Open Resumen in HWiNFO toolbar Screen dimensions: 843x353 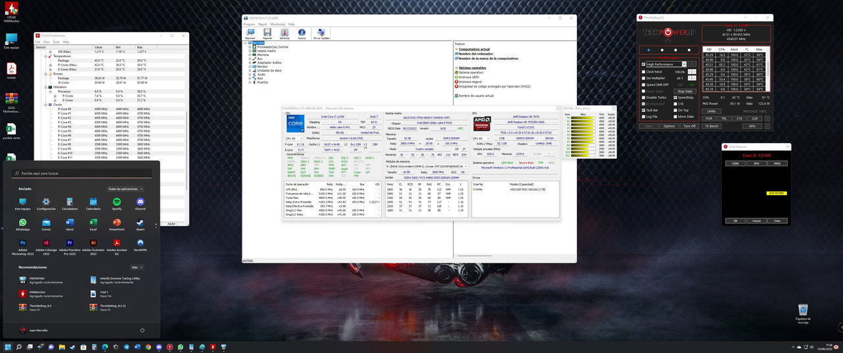click(x=250, y=34)
